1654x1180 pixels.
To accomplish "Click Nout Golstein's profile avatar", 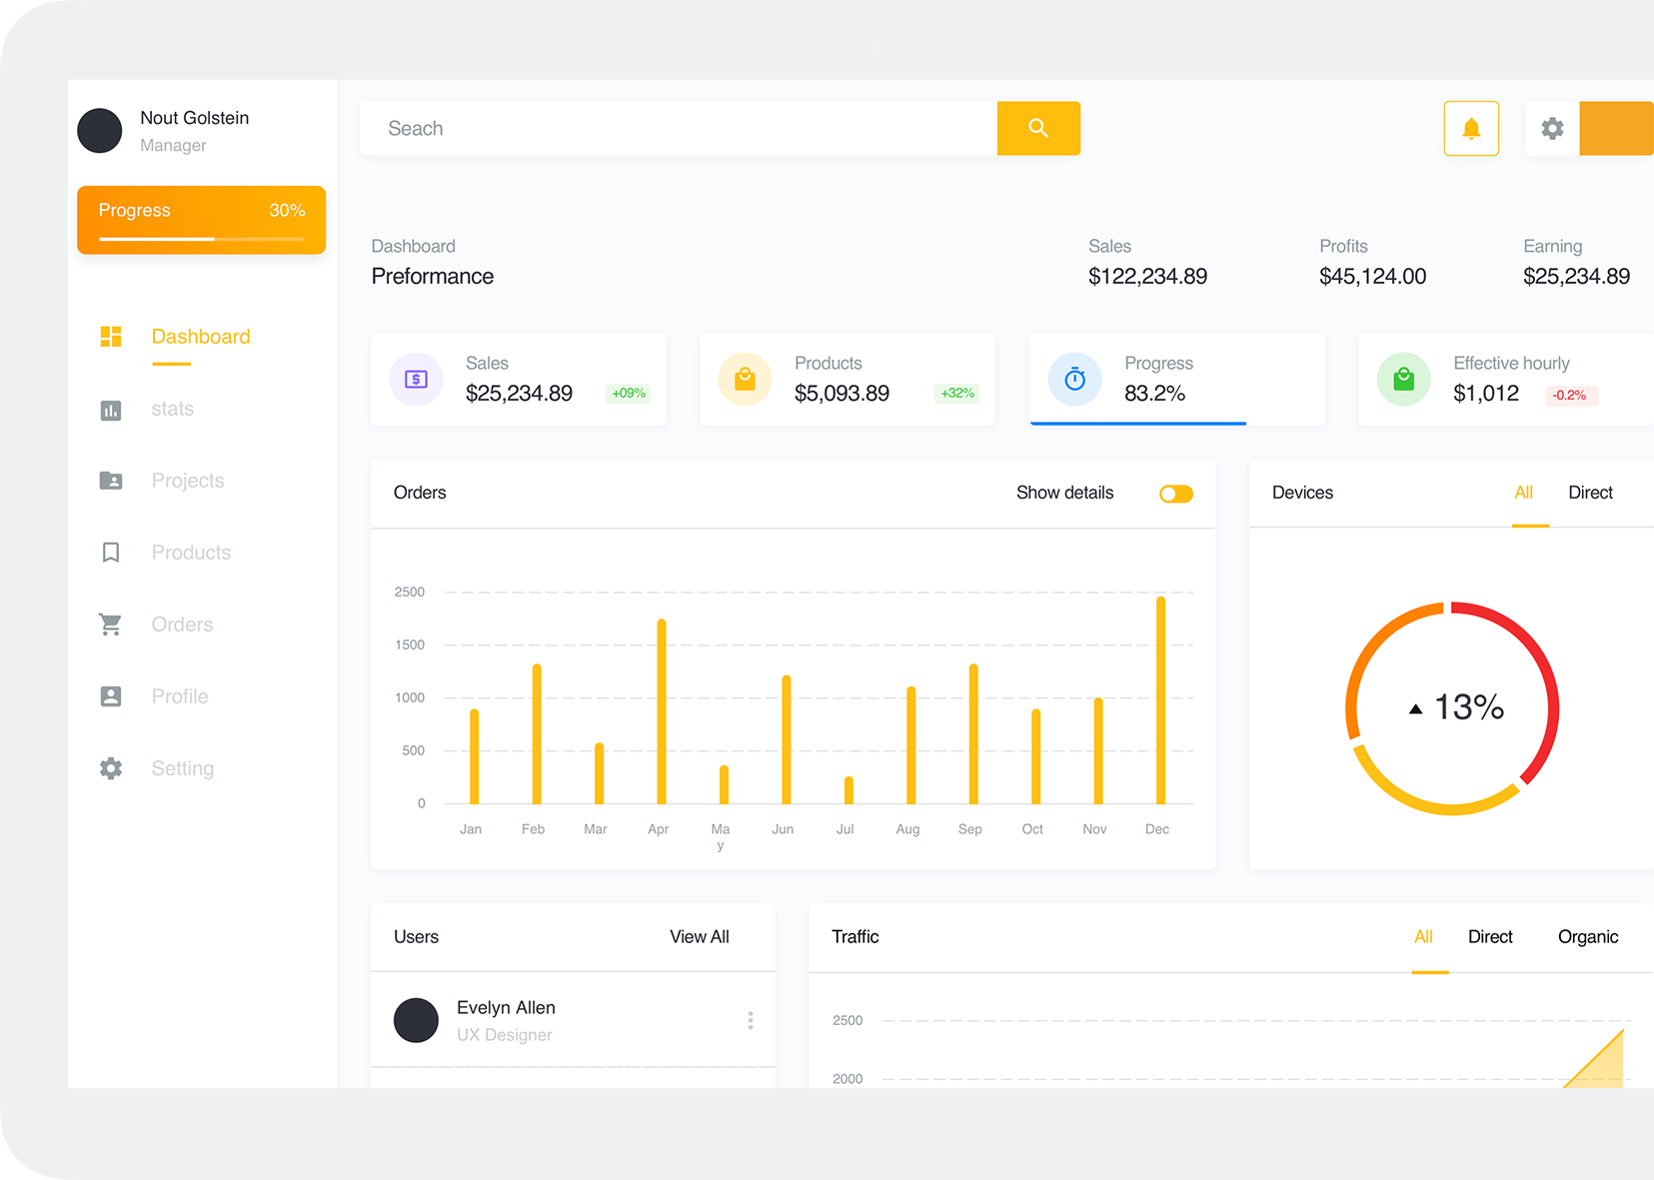I will tap(100, 131).
